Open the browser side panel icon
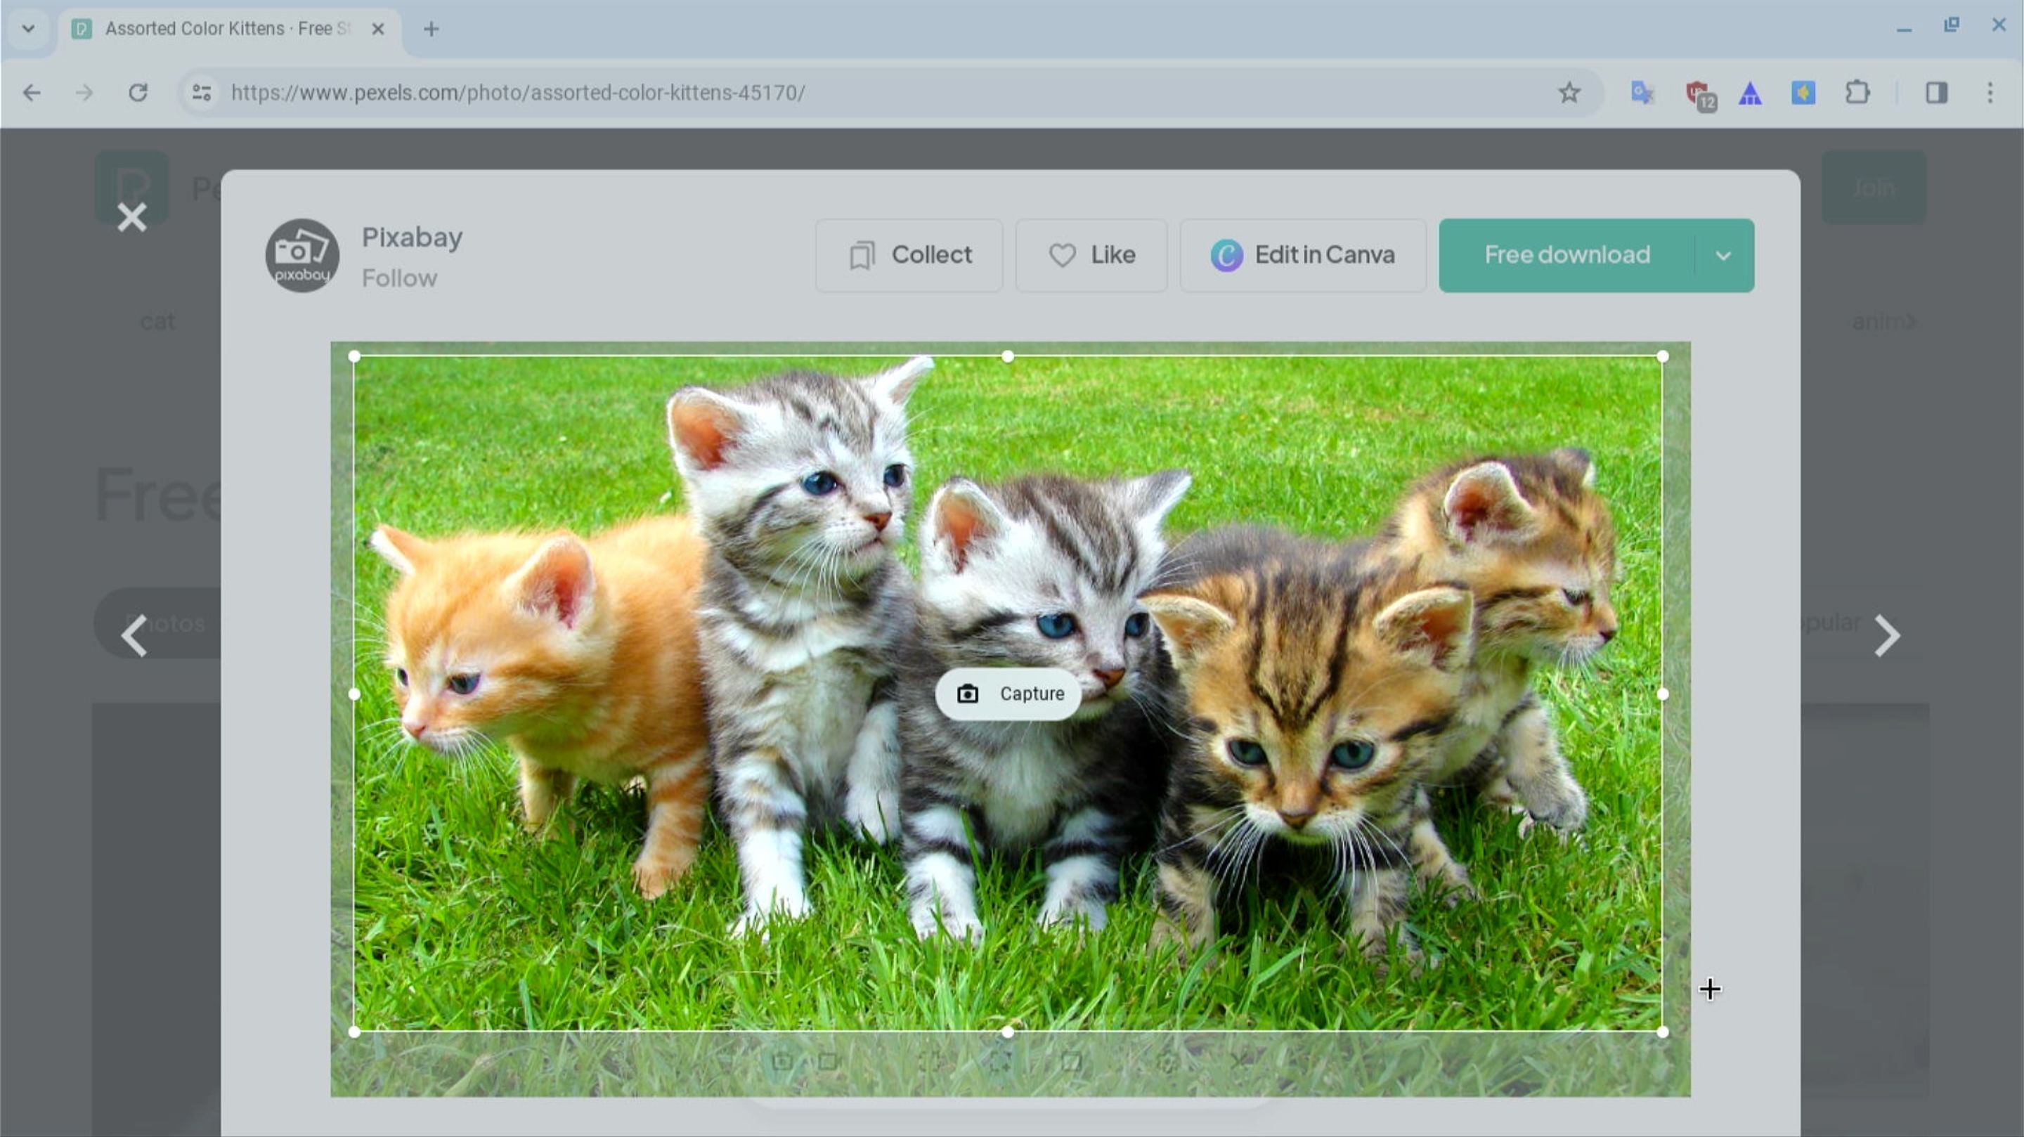Image resolution: width=2024 pixels, height=1137 pixels. click(1937, 93)
